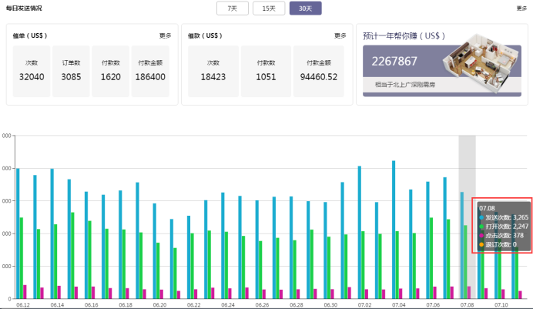The width and height of the screenshot is (533, 309).
Task: Click the green bar for 06.30
Action: (x=329, y=268)
